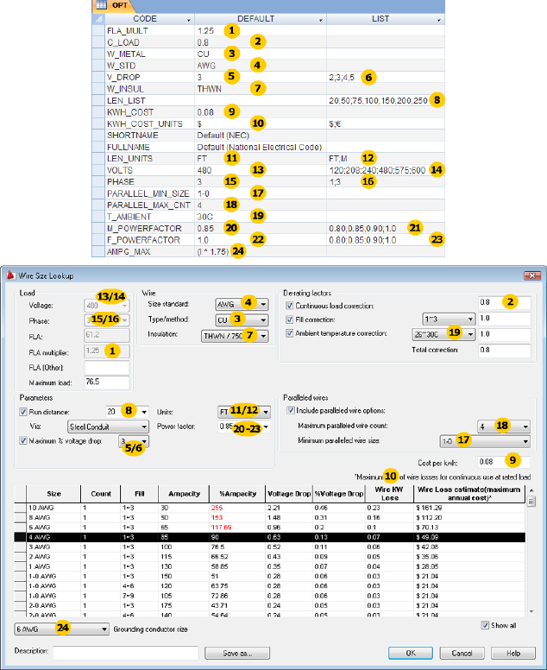Click the %Voltage Drop column header
547x670 pixels.
point(339,494)
